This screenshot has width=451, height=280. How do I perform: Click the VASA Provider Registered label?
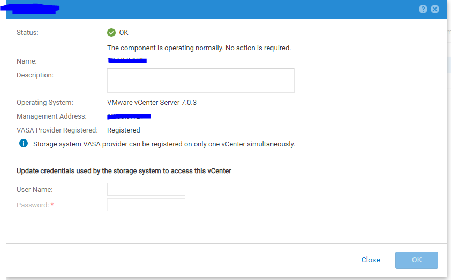57,130
